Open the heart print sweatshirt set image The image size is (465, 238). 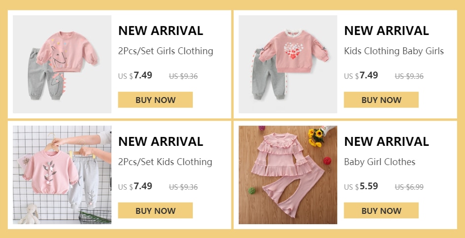coord(287,65)
